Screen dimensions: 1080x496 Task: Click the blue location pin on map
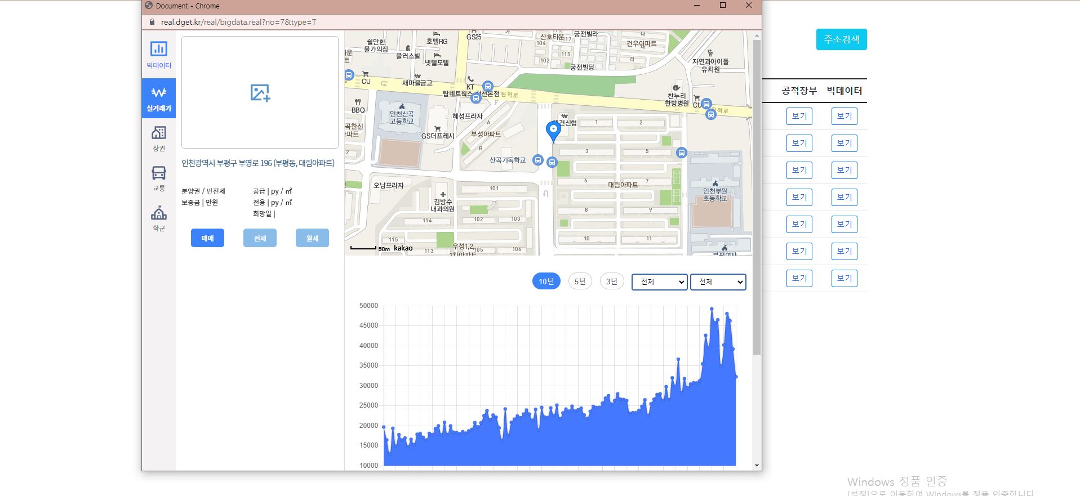pos(554,131)
